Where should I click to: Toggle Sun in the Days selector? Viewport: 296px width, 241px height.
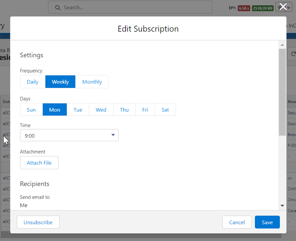31,110
